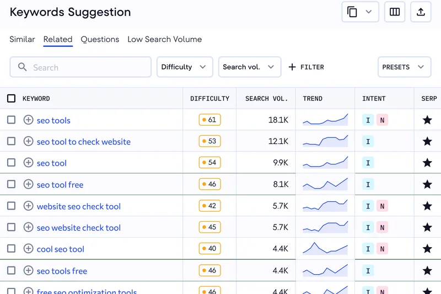Click the plus icon beside 'seo tool'
Image resolution: width=441 pixels, height=294 pixels.
point(28,163)
